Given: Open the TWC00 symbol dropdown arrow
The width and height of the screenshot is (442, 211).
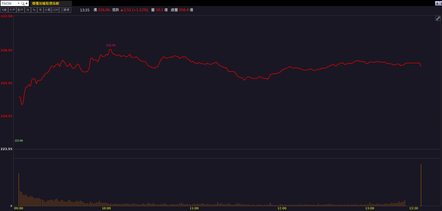Looking at the screenshot, I should (19, 4).
